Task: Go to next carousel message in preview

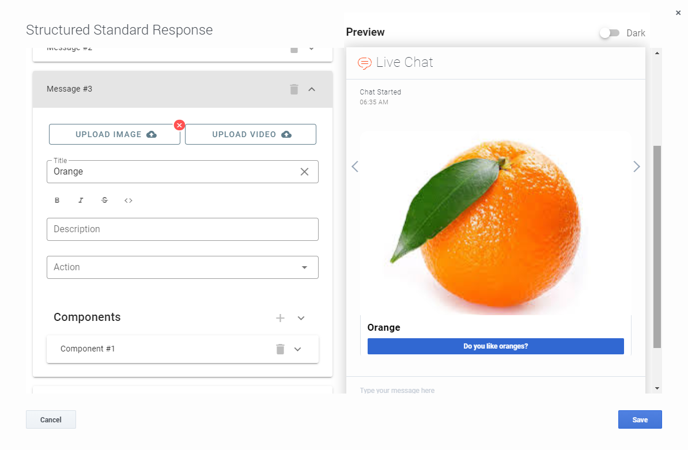Action: click(636, 167)
